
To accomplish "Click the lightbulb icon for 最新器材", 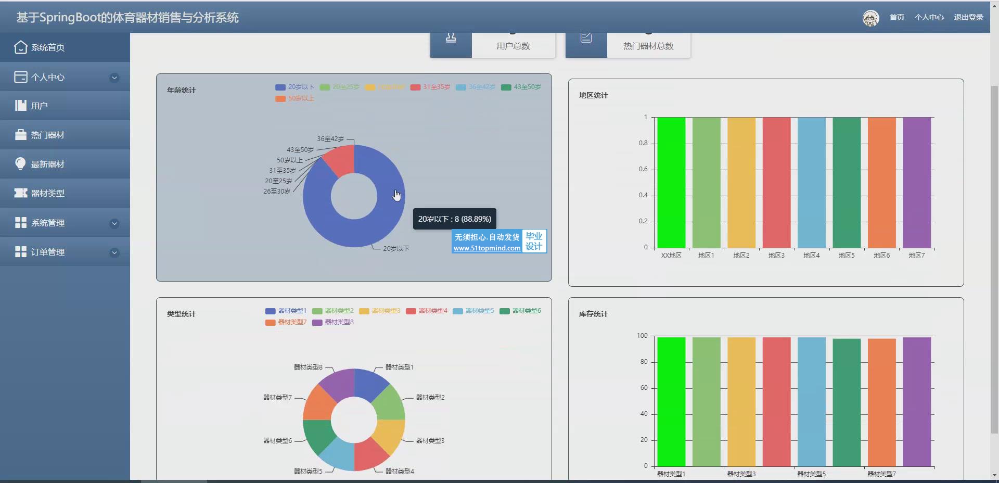I will click(x=20, y=164).
